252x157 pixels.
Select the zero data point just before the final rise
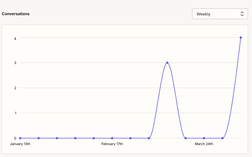222,138
